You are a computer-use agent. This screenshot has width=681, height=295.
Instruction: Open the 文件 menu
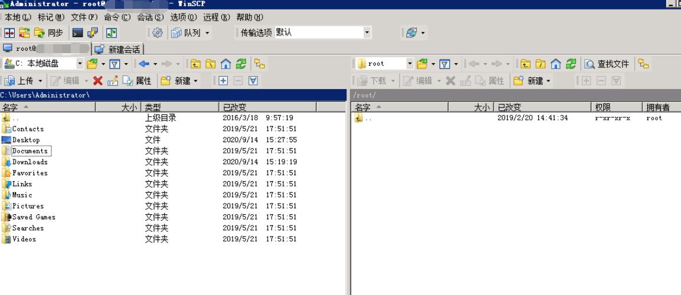click(84, 17)
